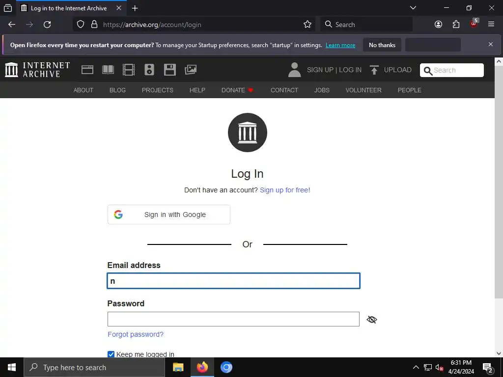This screenshot has height=377, width=503.
Task: Open the BLOG menu item
Action: tap(117, 90)
